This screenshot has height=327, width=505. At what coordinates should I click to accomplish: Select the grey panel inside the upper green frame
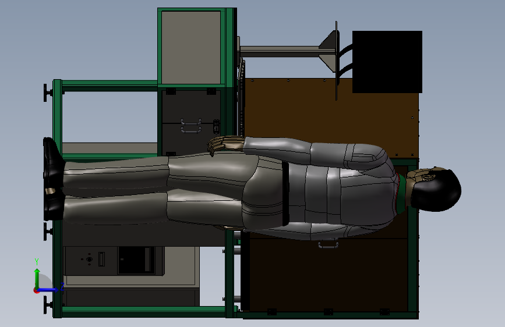click(x=191, y=48)
